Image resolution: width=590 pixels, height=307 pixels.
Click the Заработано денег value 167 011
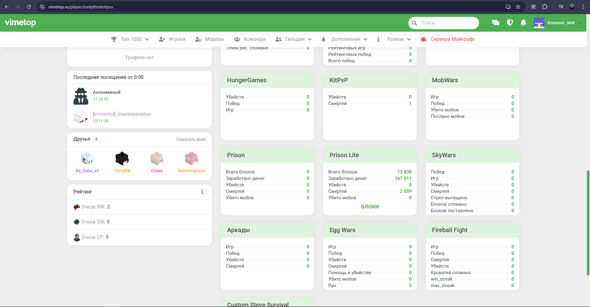click(403, 178)
